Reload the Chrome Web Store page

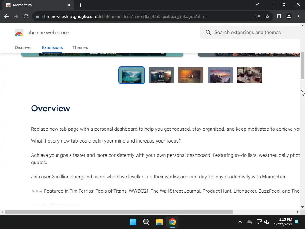coord(26,17)
